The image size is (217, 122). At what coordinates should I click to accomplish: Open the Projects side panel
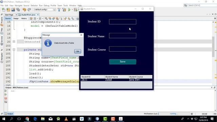pos(2,21)
